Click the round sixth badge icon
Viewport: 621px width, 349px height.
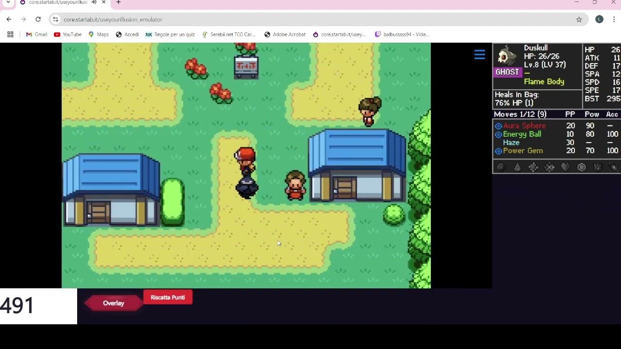pos(581,167)
